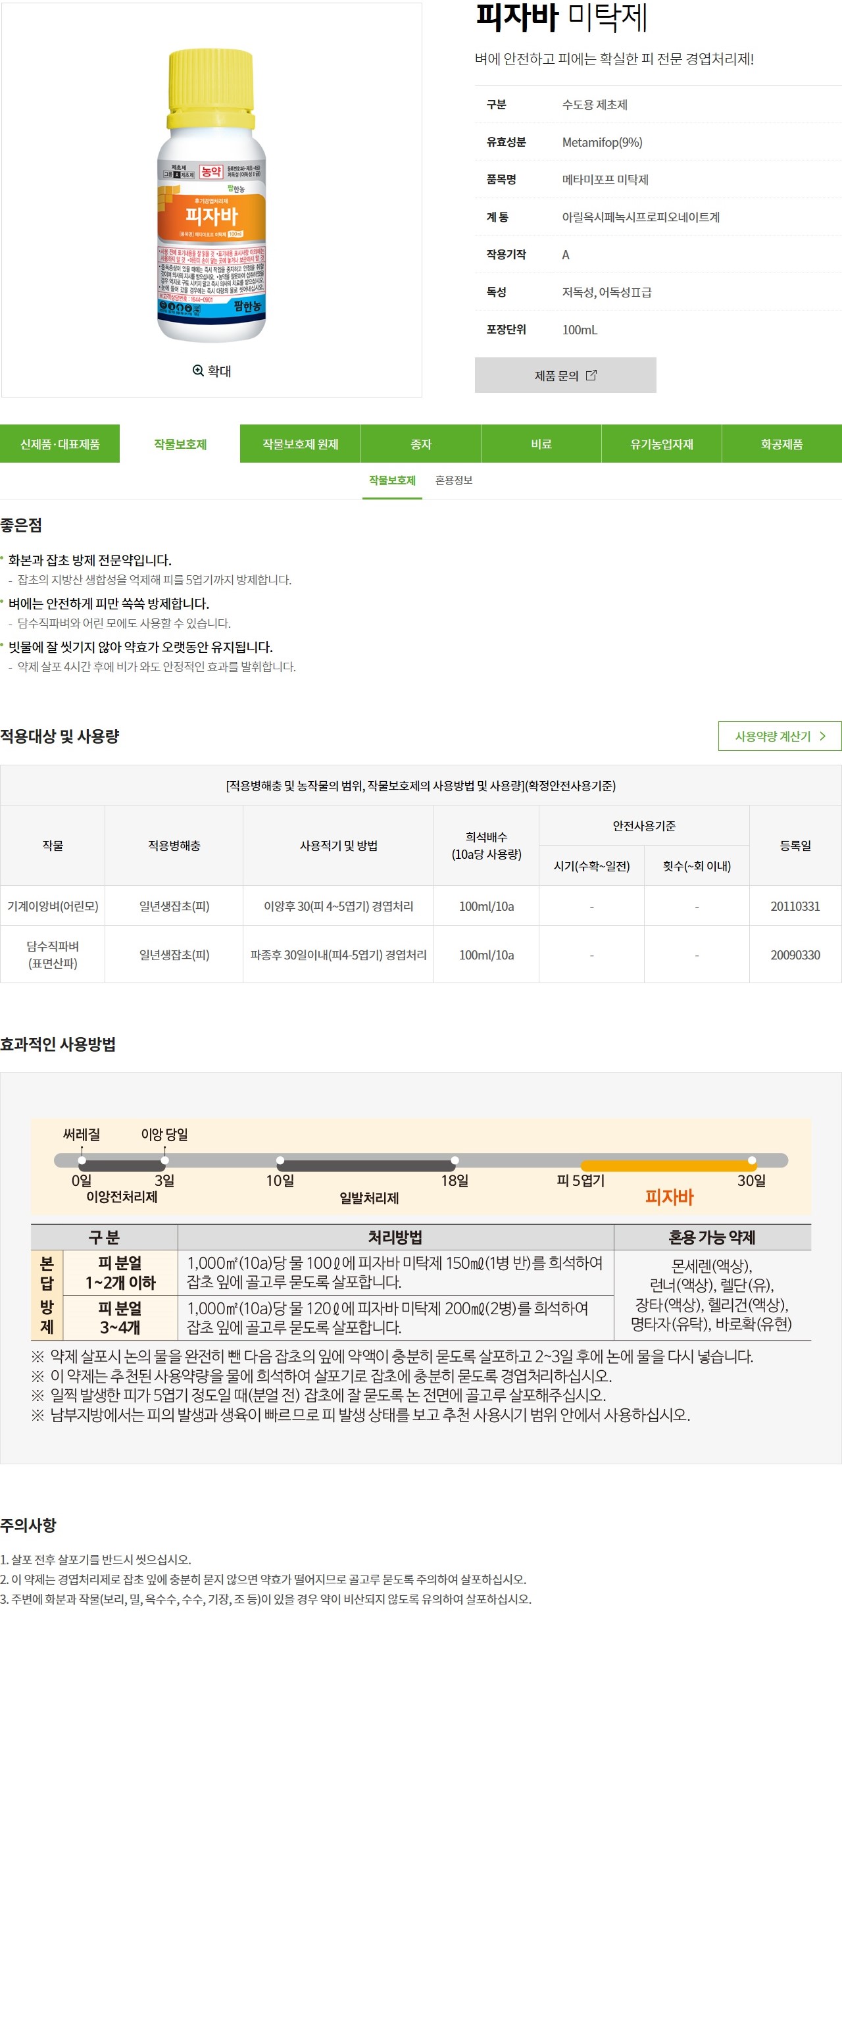
Task: Click the 주의사항 heading
Action: click(28, 1525)
